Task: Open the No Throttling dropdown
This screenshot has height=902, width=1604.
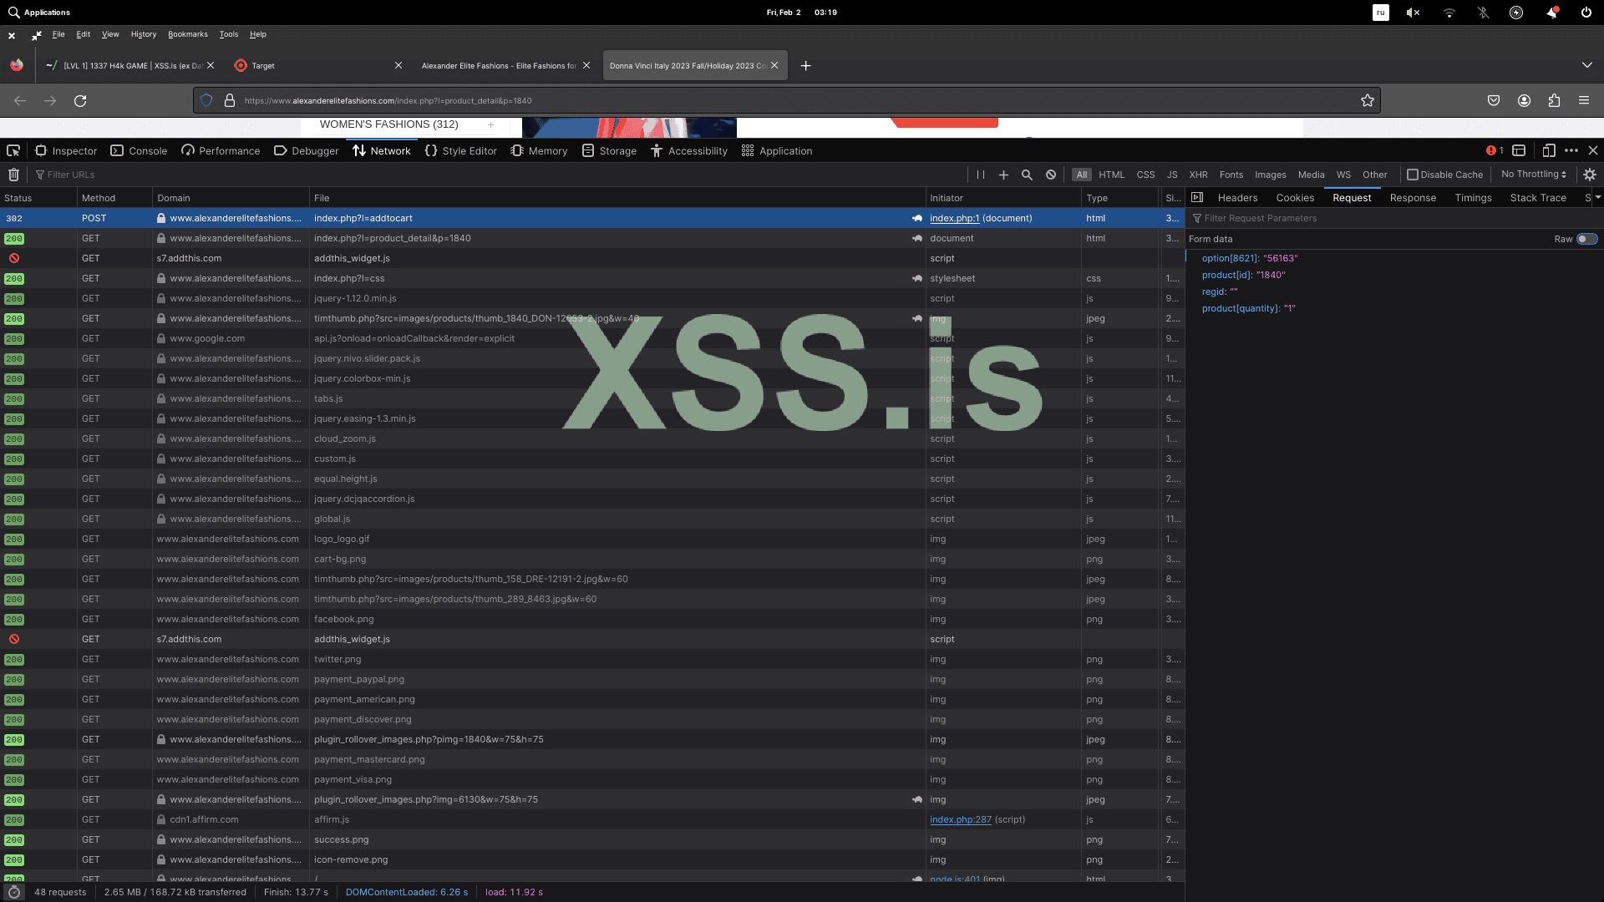Action: point(1533,175)
